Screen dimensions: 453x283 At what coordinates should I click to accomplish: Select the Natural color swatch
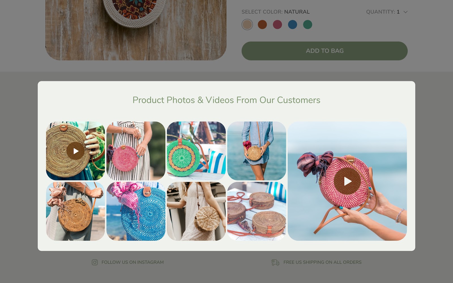pyautogui.click(x=247, y=25)
